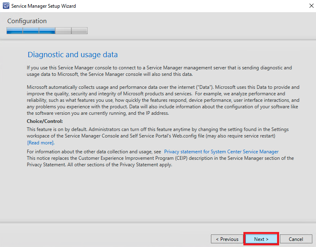Click the second filled progress segment
316x247 pixels.
(x=31, y=31)
